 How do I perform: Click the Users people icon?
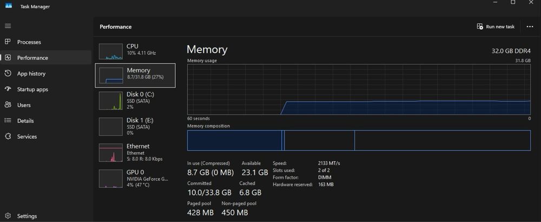point(8,105)
